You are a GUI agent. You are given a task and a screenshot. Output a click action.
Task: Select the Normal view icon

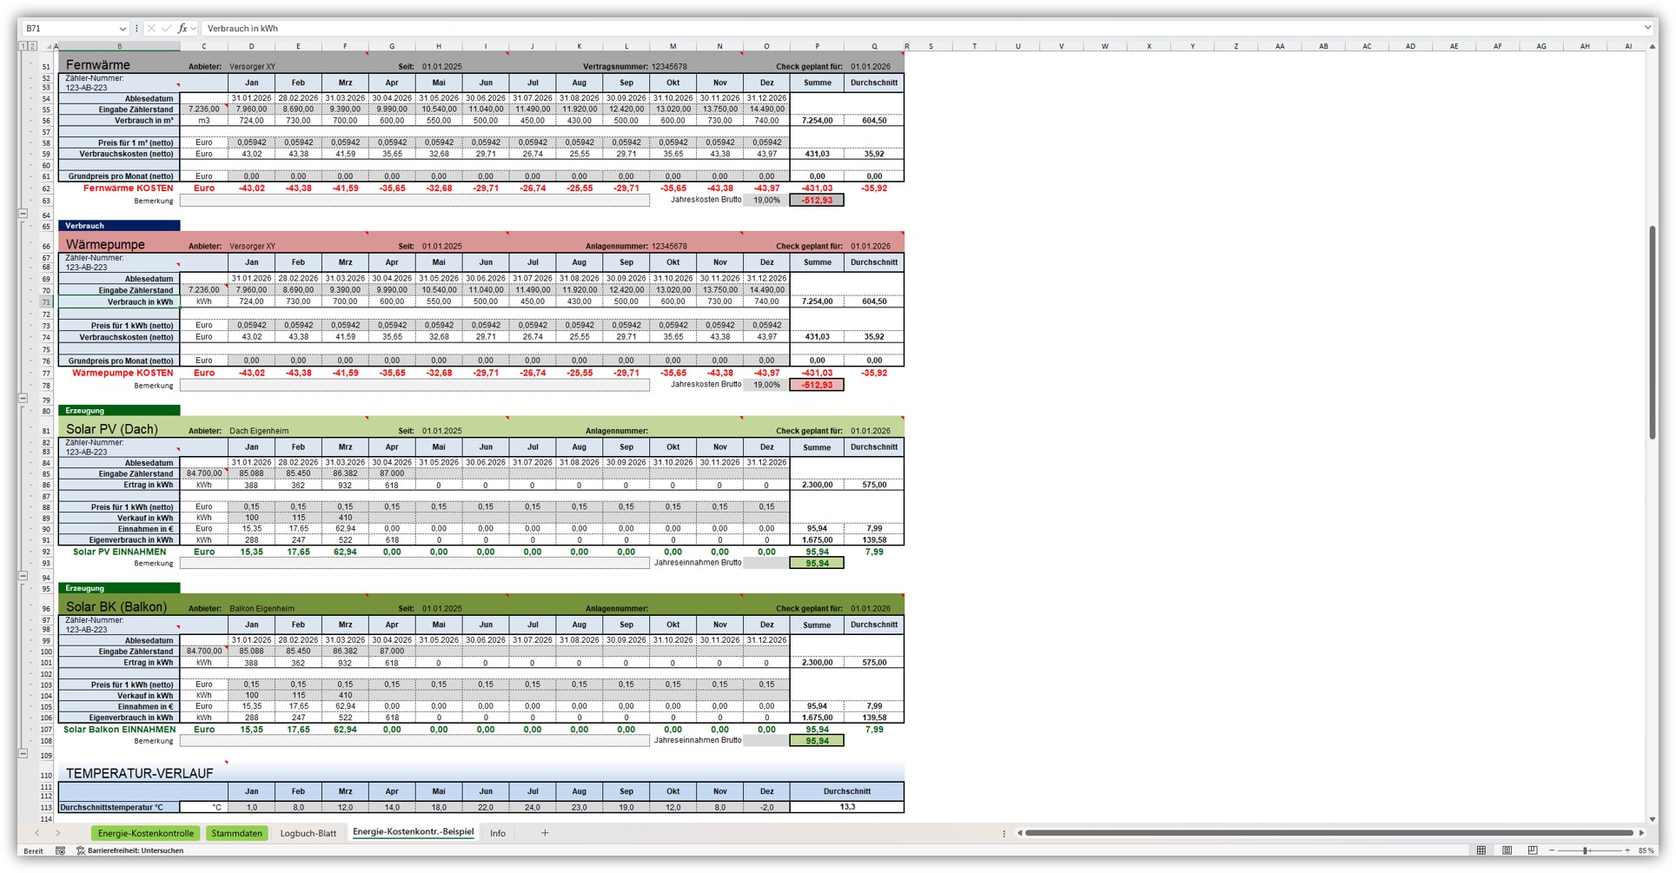pos(1481,851)
